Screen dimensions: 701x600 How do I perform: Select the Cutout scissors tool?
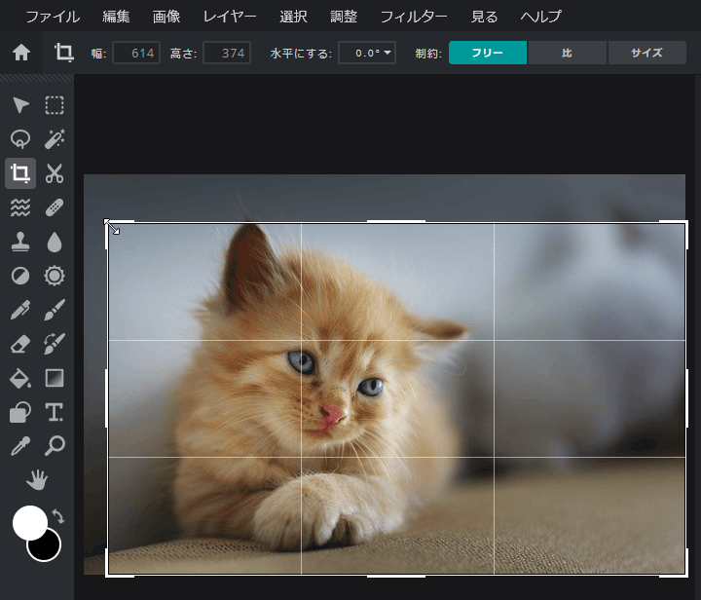(x=55, y=173)
